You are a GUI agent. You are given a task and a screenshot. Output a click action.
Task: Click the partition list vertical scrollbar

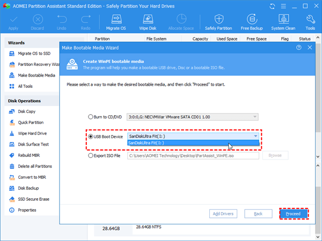pos(318,97)
